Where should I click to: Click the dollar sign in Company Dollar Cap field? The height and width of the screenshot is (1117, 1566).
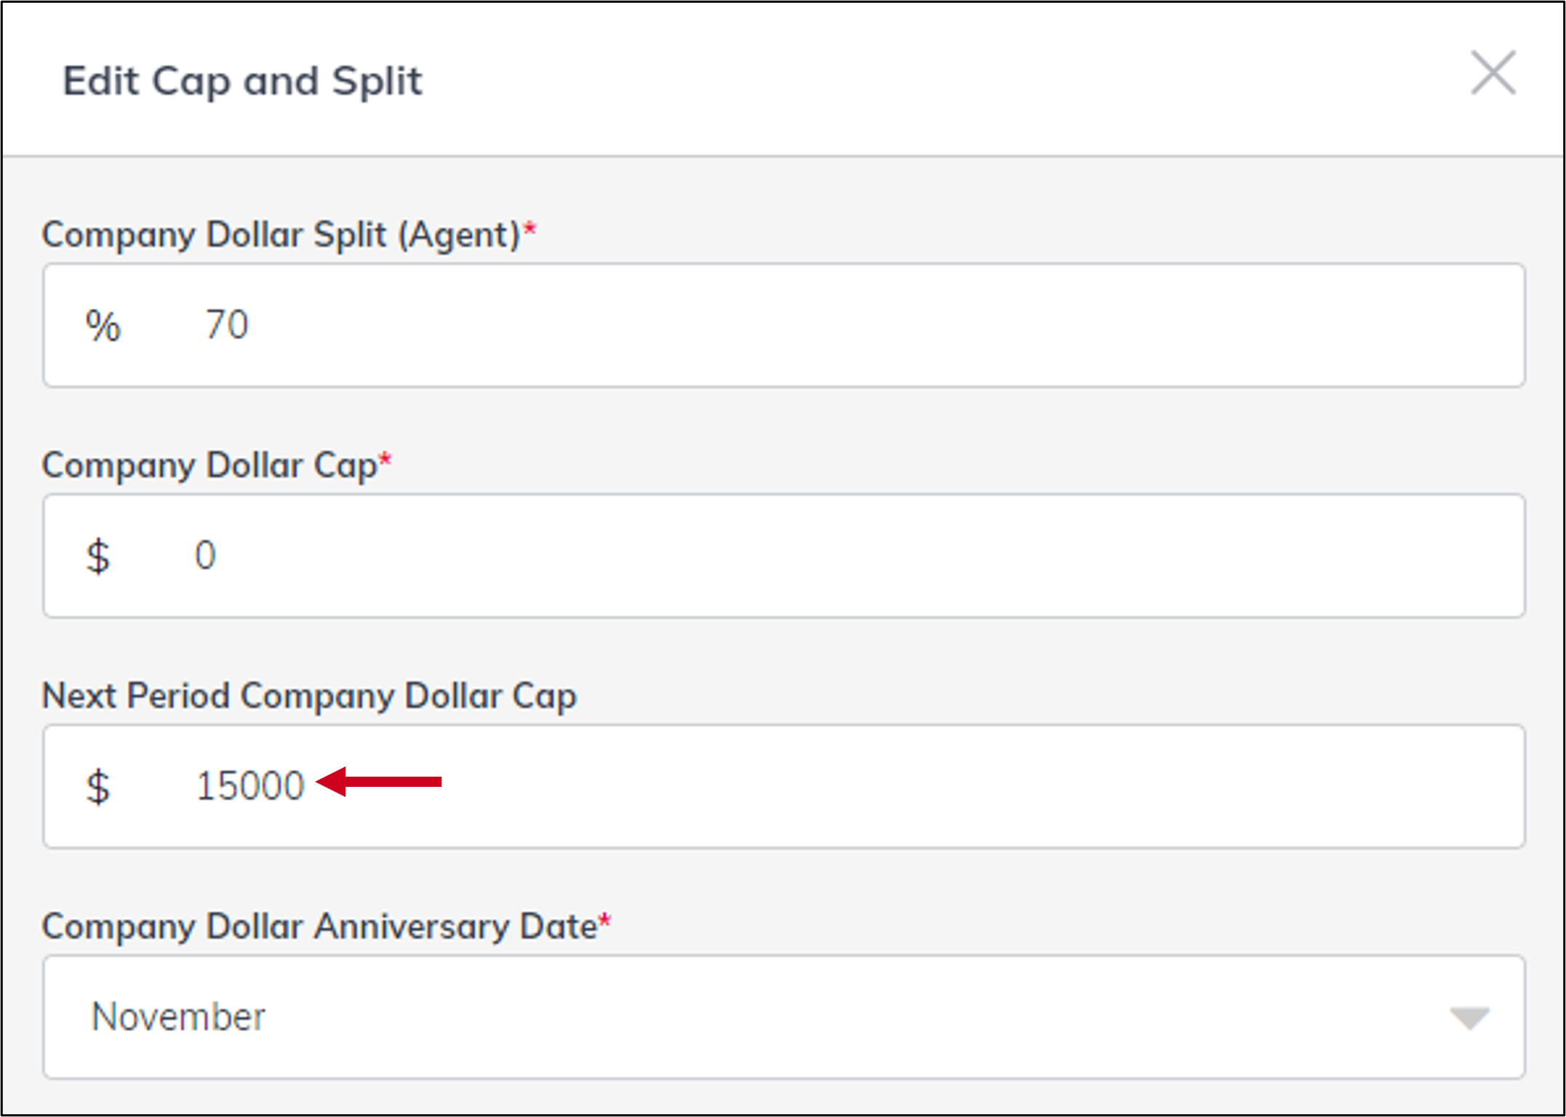98,557
